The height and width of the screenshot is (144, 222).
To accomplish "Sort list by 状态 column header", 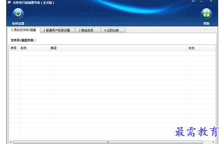I will [x=201, y=48].
